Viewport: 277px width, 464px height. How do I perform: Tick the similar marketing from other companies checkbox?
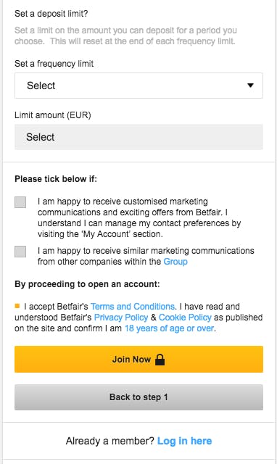(x=20, y=252)
